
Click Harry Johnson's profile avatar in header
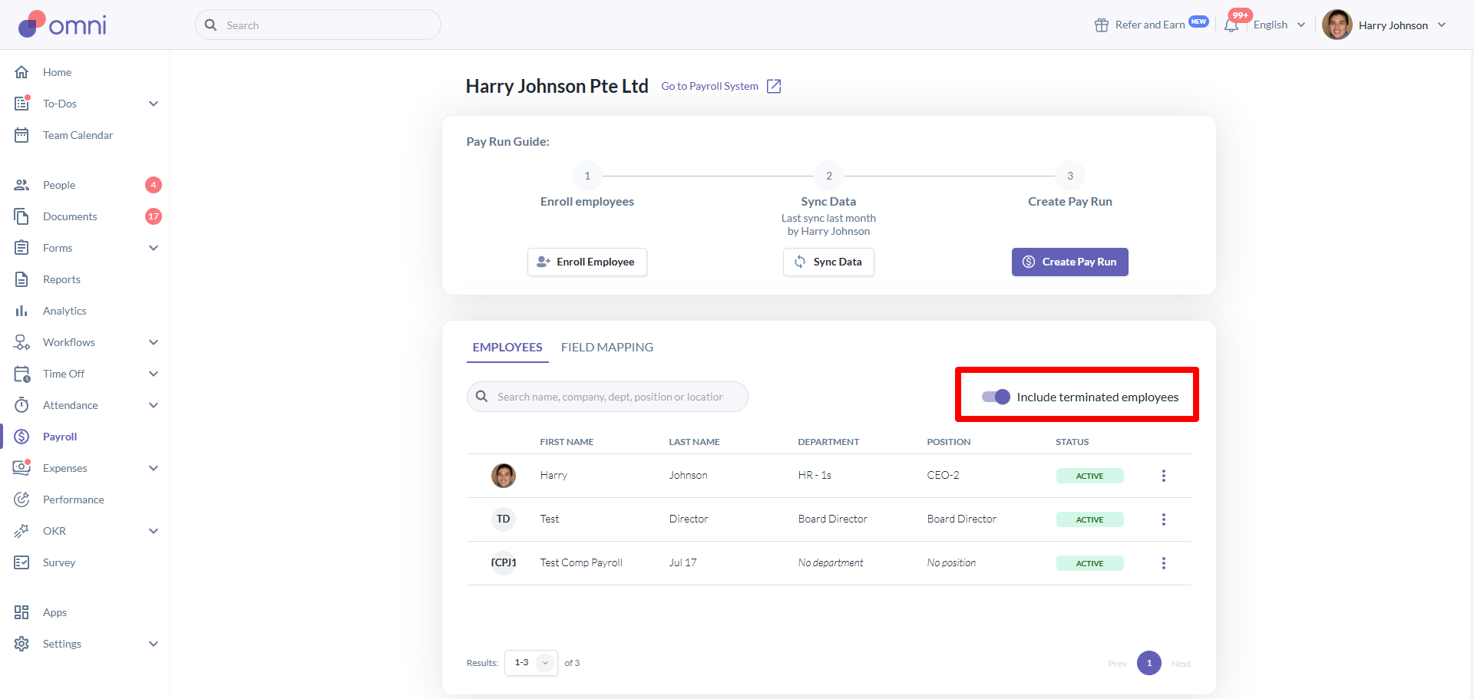1337,25
